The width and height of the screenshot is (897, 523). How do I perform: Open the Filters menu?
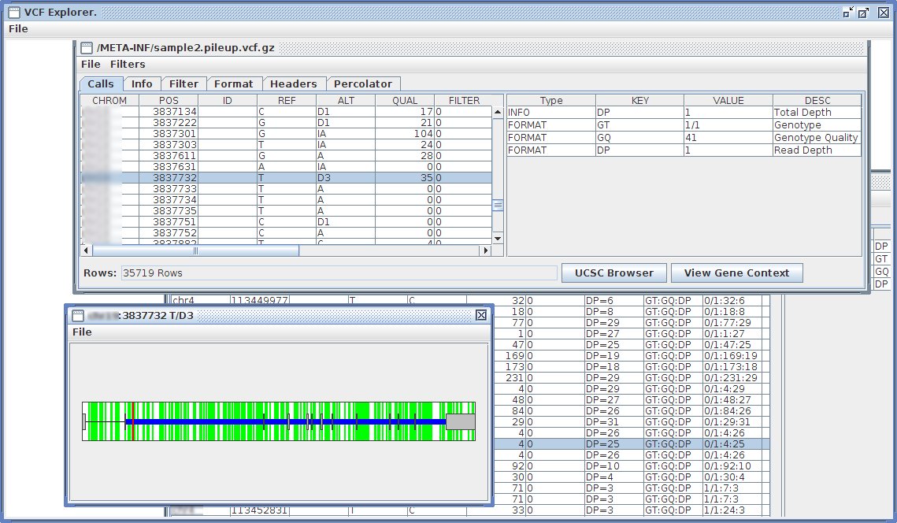[128, 64]
